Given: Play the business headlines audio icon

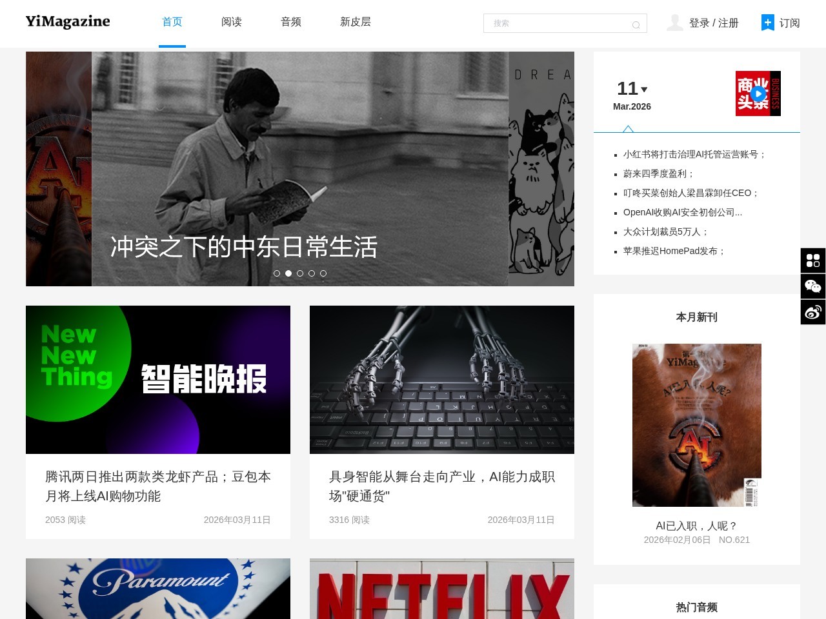Looking at the screenshot, I should 758,93.
